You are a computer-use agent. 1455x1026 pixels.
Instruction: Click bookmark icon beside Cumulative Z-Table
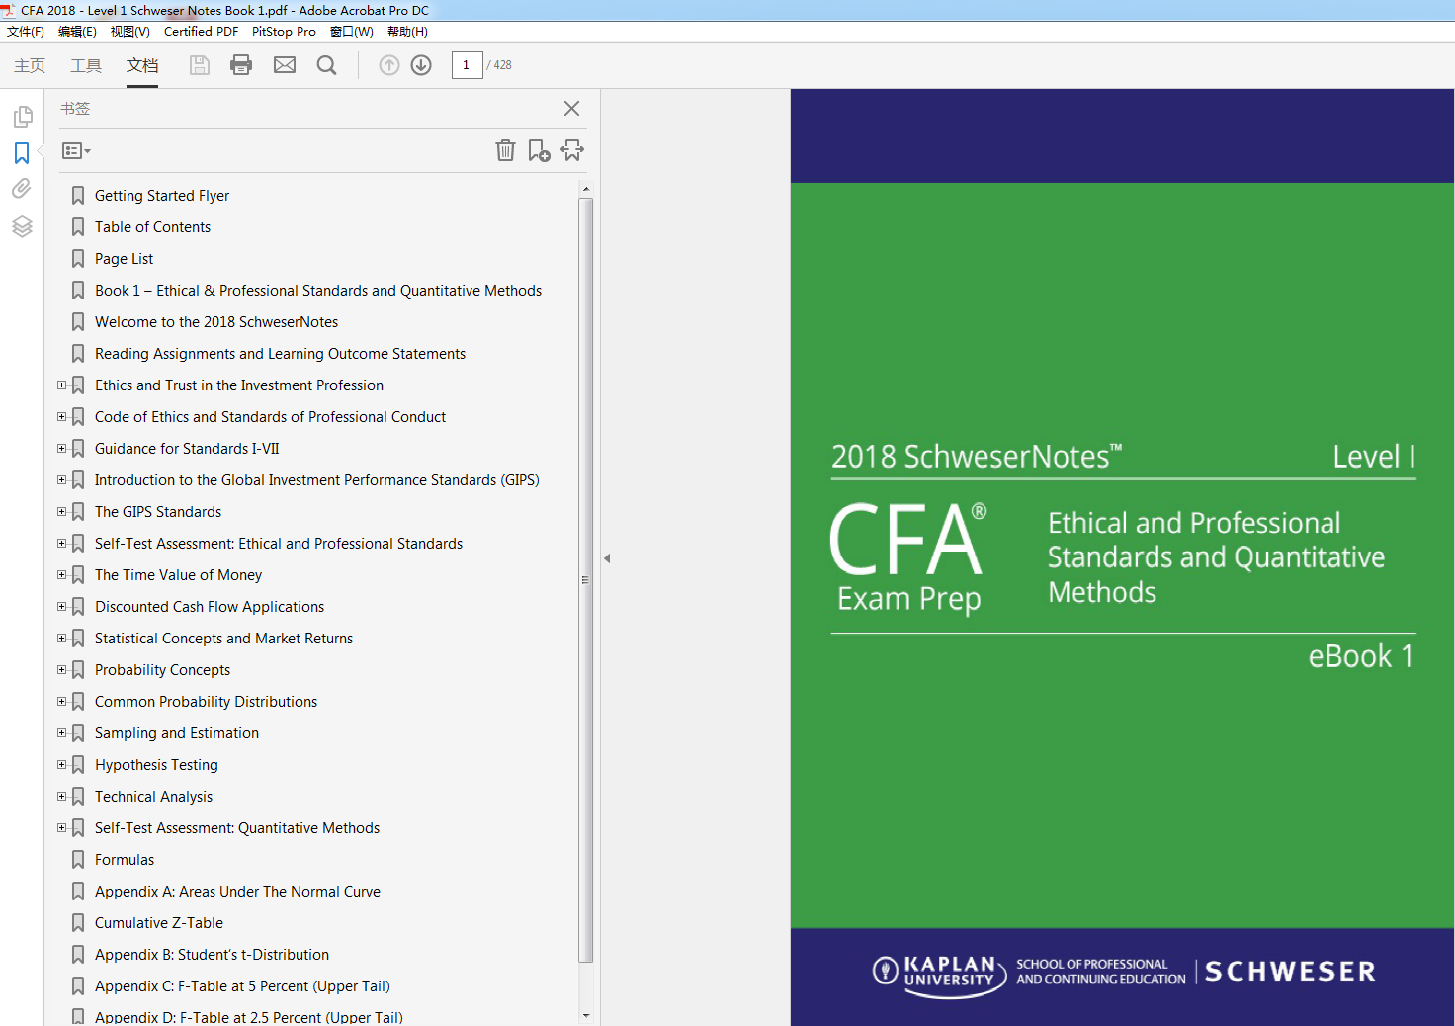[x=78, y=923]
